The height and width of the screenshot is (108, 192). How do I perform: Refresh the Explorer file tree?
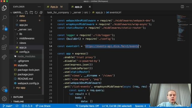pos(36,13)
